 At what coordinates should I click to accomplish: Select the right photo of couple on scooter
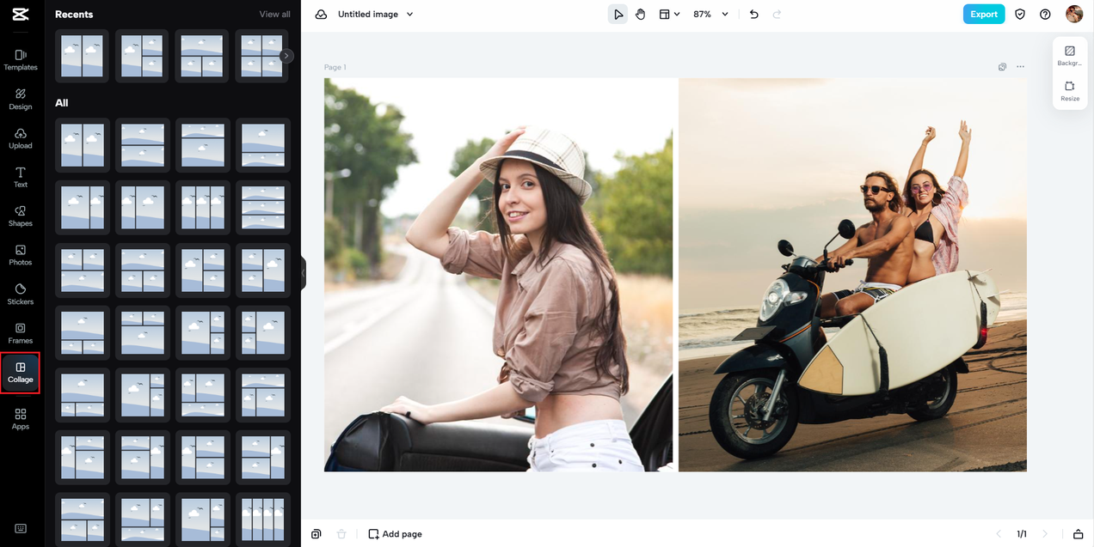point(852,275)
